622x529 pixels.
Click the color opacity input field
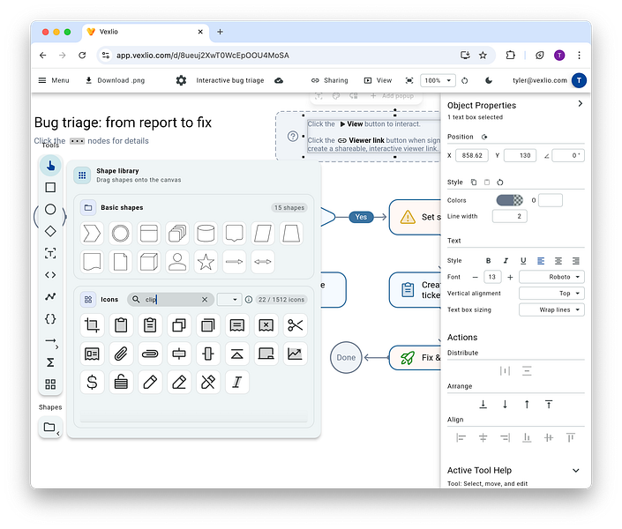pyautogui.click(x=551, y=200)
